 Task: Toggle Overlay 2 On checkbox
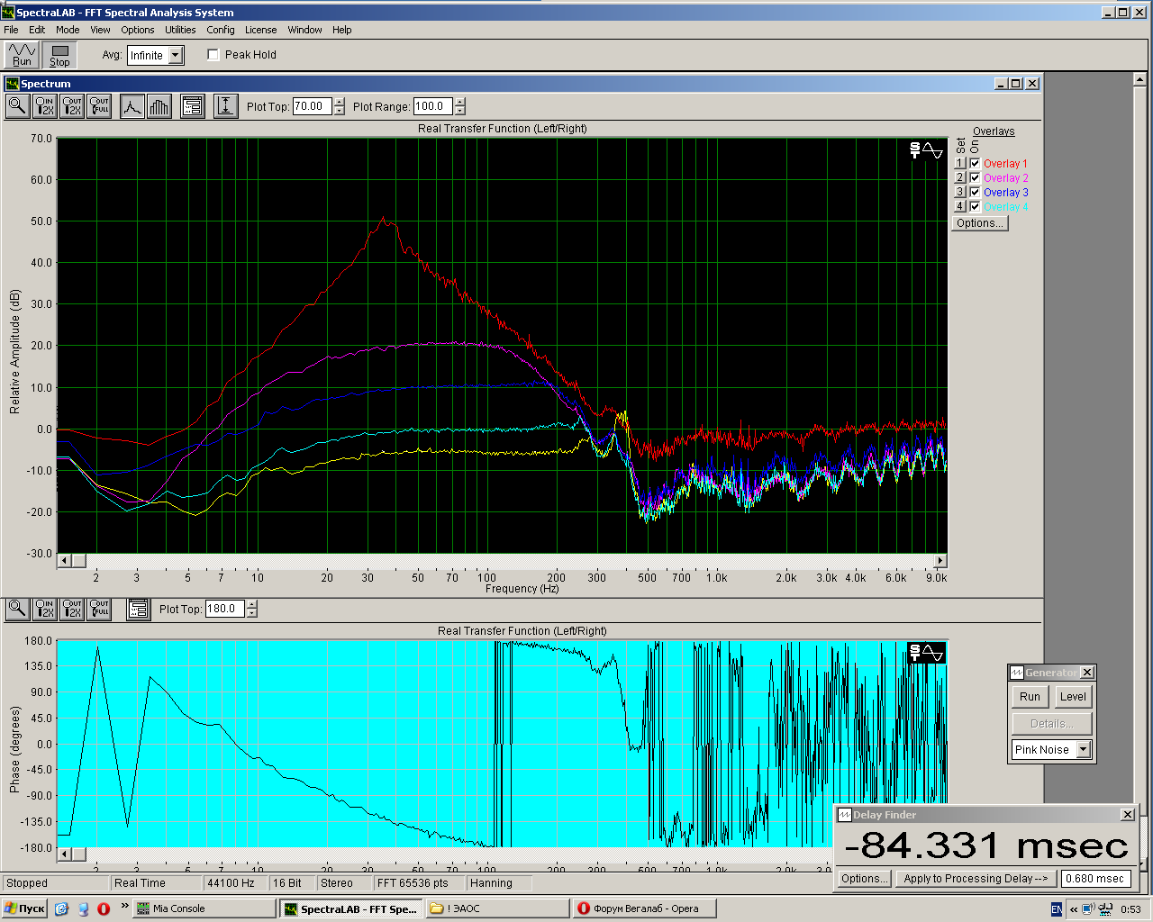[975, 178]
